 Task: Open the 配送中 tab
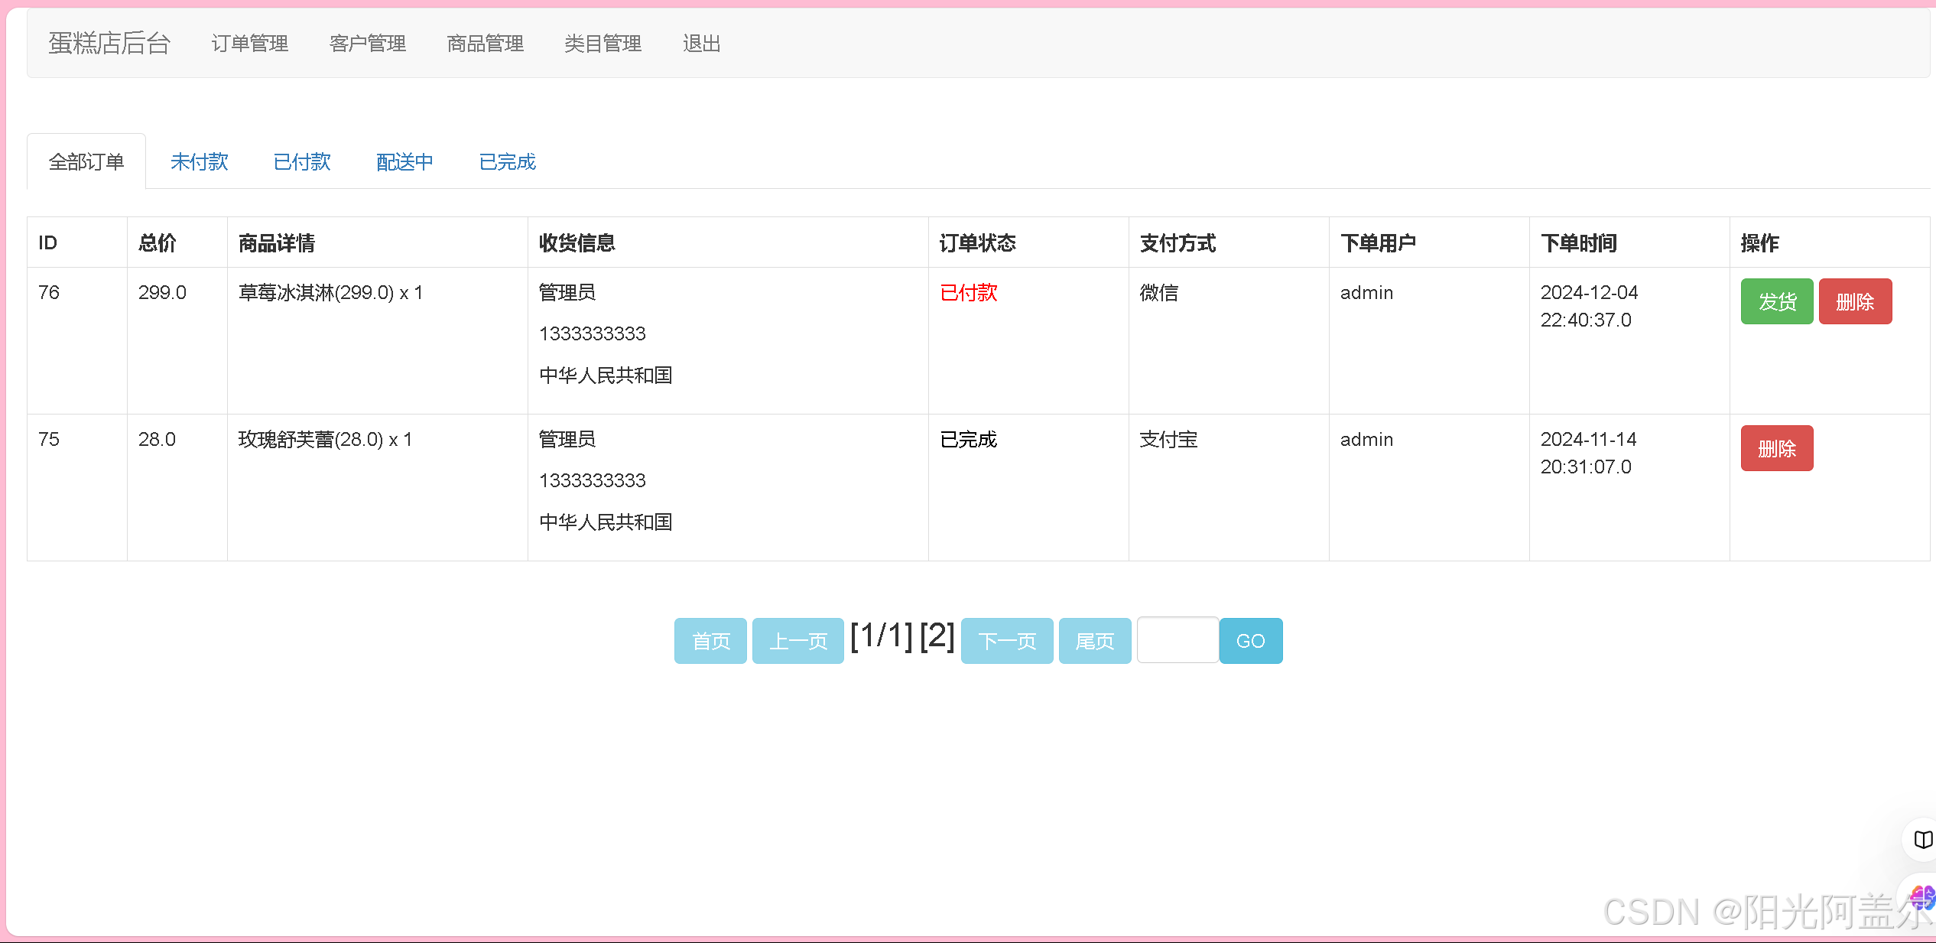(404, 161)
